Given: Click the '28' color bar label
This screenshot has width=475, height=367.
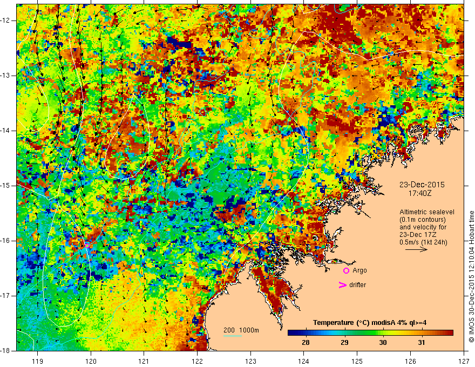Looking at the screenshot, I should pyautogui.click(x=306, y=343).
